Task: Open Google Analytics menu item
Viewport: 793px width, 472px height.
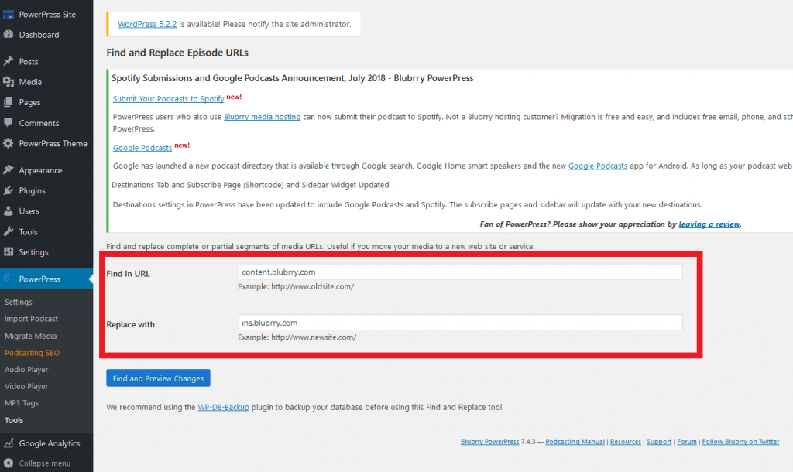Action: tap(50, 443)
